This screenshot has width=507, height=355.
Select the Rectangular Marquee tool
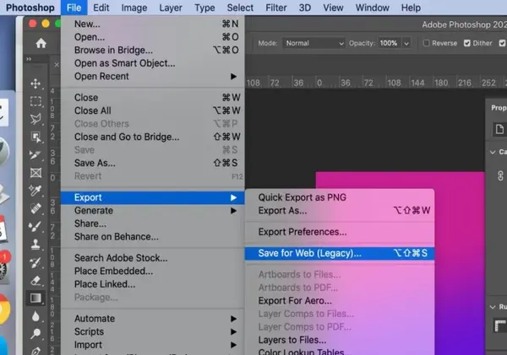[x=35, y=101]
